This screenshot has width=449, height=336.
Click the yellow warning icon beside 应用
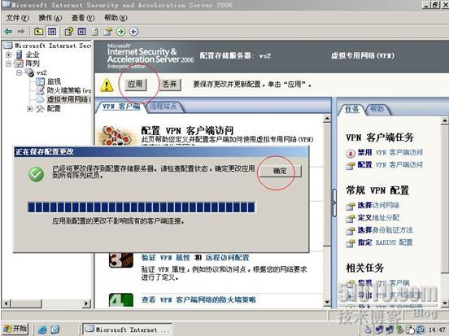107,85
